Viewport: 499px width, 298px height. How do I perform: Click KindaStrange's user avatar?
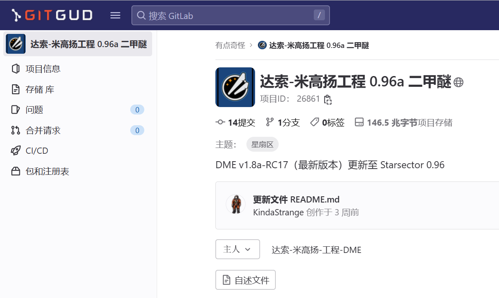(235, 204)
